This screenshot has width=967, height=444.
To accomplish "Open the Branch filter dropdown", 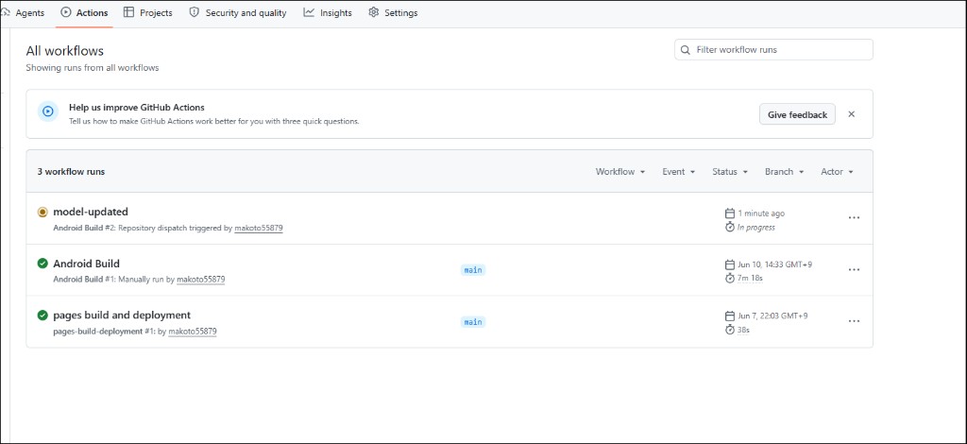I will pos(785,171).
